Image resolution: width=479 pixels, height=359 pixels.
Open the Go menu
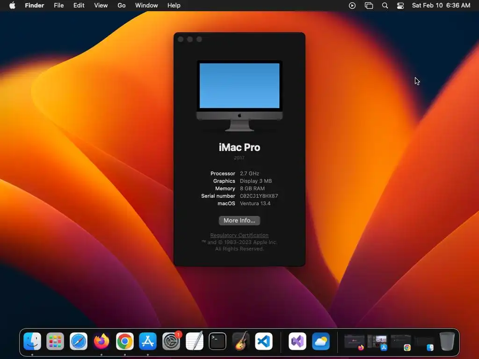[122, 6]
